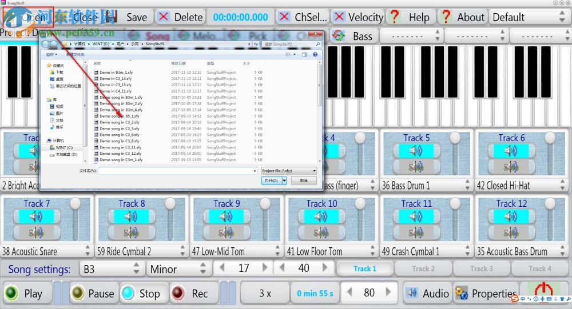The image size is (572, 309).
Task: Mute Track 11 speaker button
Action: (416, 217)
